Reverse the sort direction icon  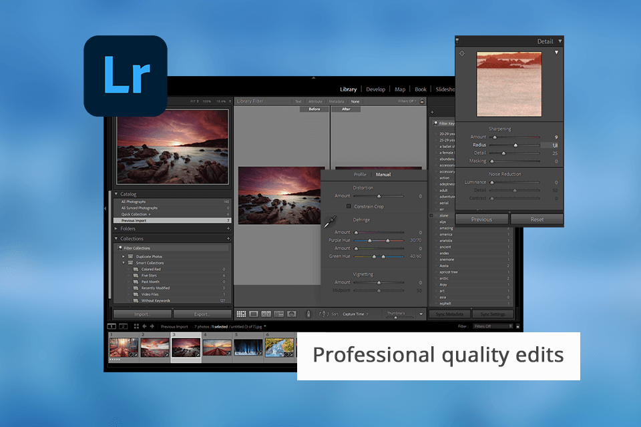(x=324, y=314)
